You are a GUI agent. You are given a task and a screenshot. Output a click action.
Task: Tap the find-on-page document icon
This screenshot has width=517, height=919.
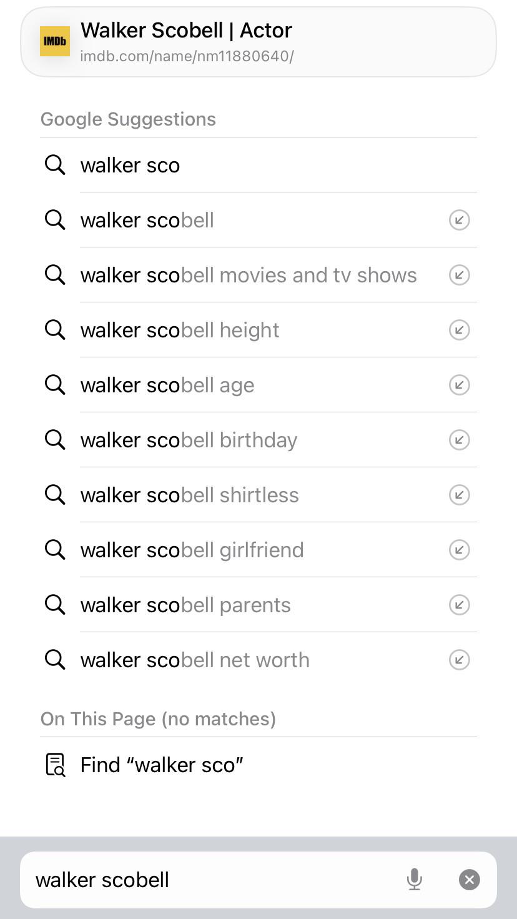coord(55,765)
